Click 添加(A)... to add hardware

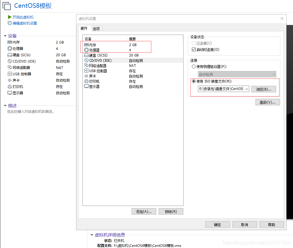click(x=144, y=212)
